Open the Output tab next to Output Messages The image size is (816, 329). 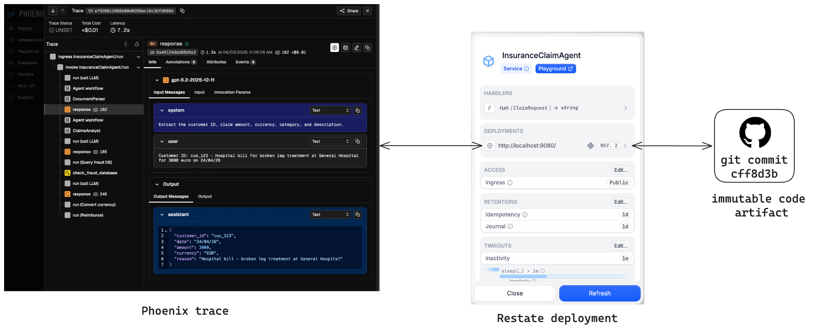[x=205, y=196]
